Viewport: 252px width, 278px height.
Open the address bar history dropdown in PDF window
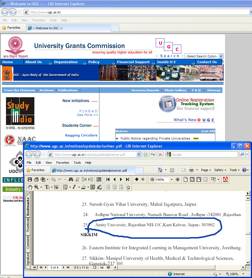139,154
